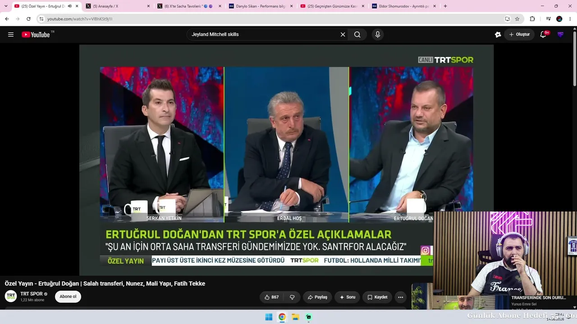Switch to the "Özel Yayın - Ertuğrul" tab
Viewport: 577px width, 324px height.
click(x=47, y=6)
